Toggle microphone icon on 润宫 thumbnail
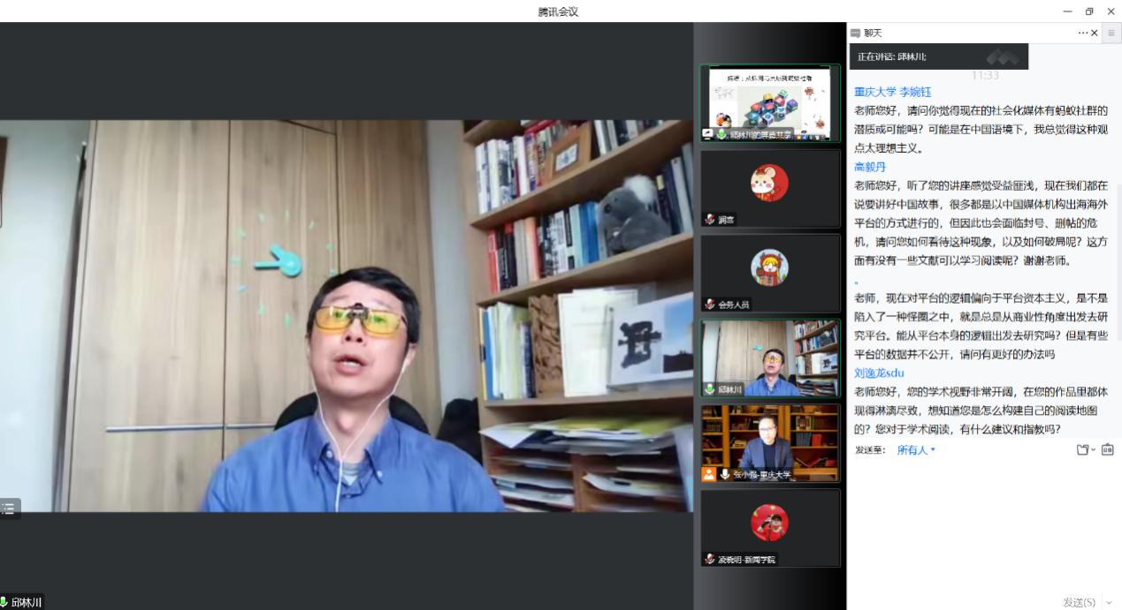Screen dimensions: 1122x610 pyautogui.click(x=709, y=220)
